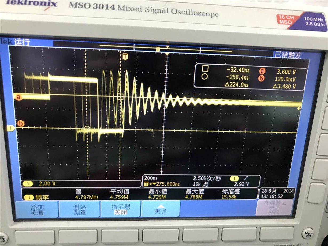Click the 标准差 column header
Screen dimensions: 328x246
pyautogui.click(x=230, y=191)
